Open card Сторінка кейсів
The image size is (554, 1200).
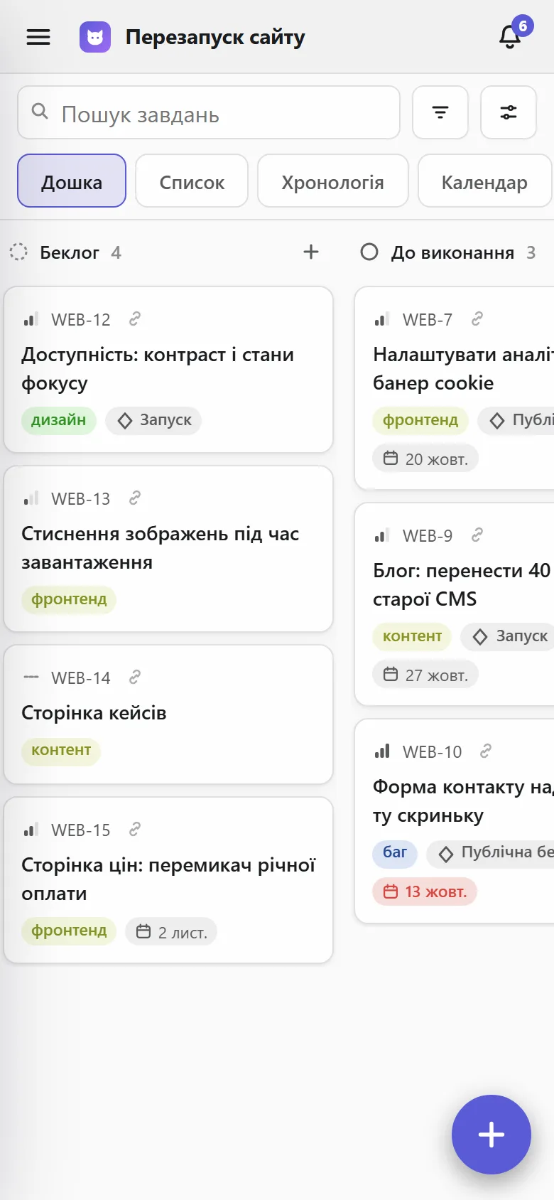[x=168, y=714]
